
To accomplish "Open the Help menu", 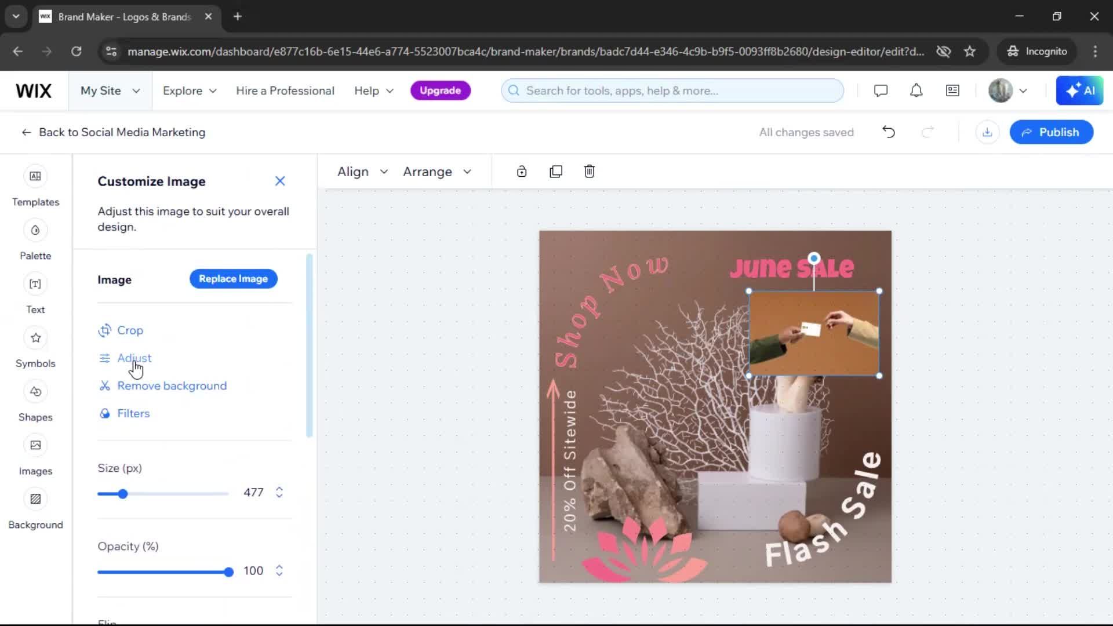I will (374, 90).
